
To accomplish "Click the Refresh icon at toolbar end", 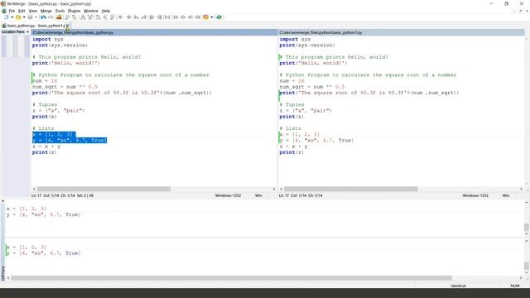I will [x=219, y=17].
